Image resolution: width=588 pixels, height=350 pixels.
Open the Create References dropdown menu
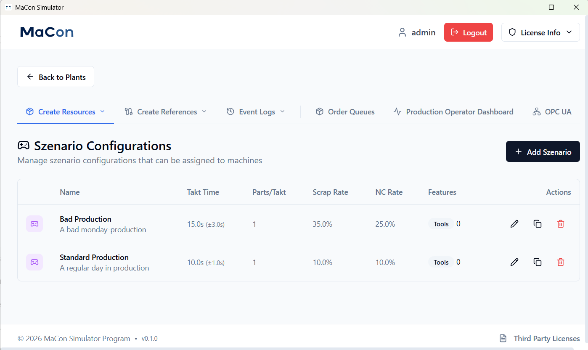166,112
